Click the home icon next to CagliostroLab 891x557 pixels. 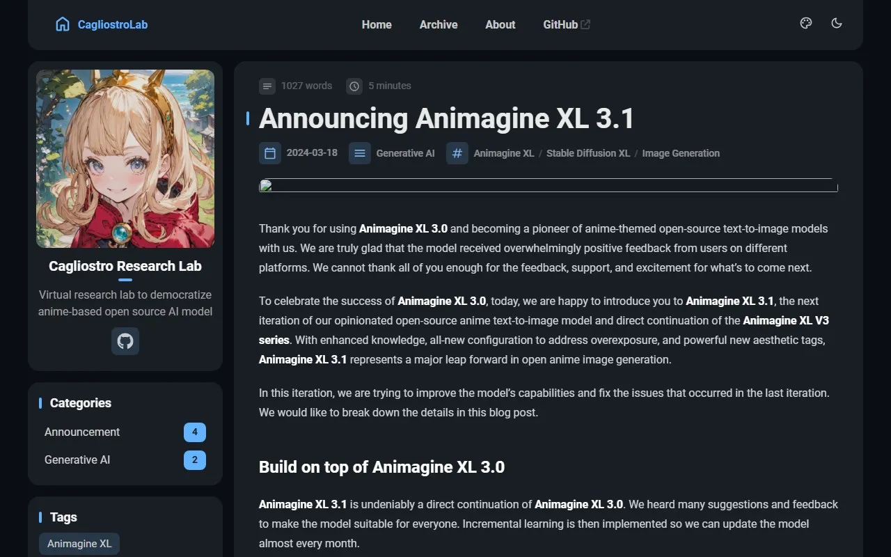(x=63, y=24)
